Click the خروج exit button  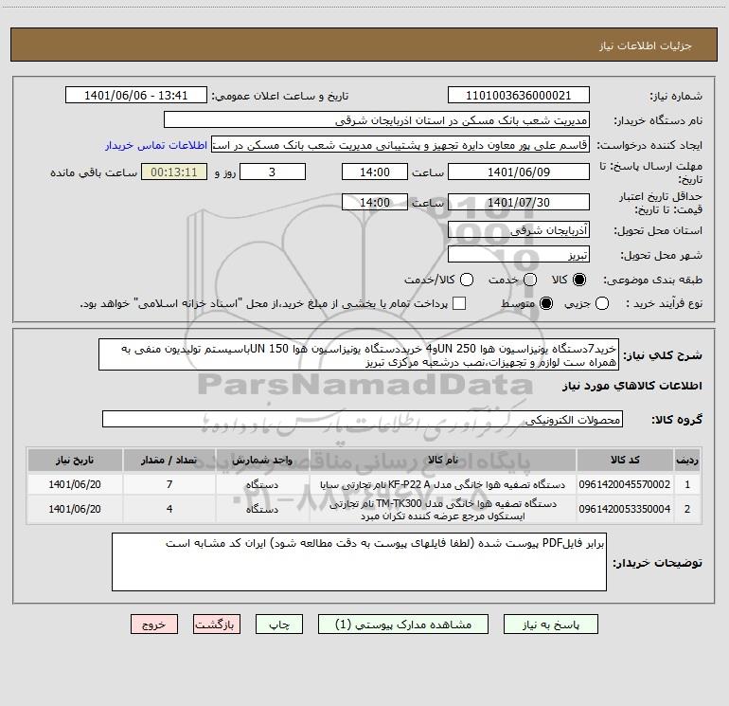pyautogui.click(x=154, y=625)
